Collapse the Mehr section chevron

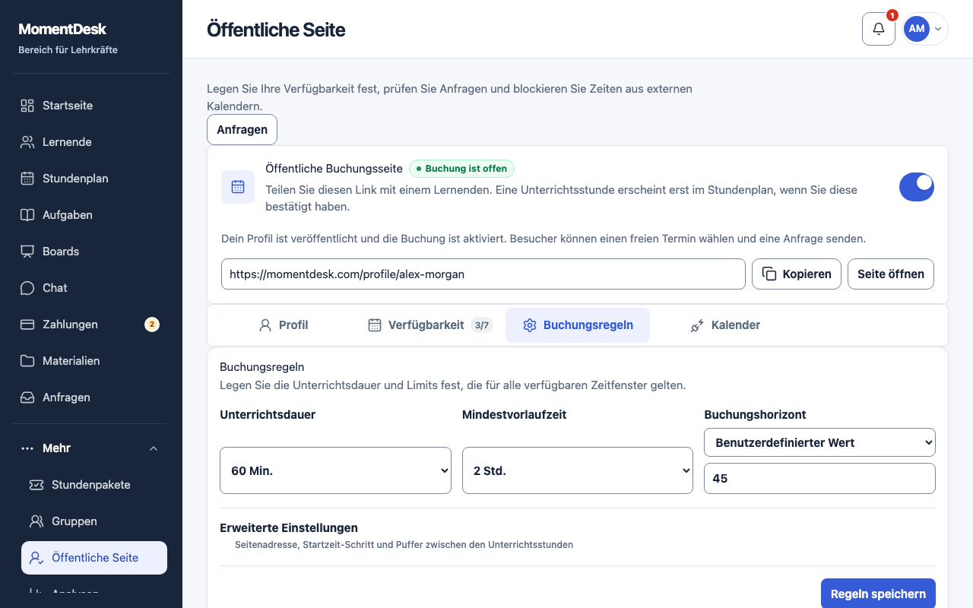(x=154, y=448)
